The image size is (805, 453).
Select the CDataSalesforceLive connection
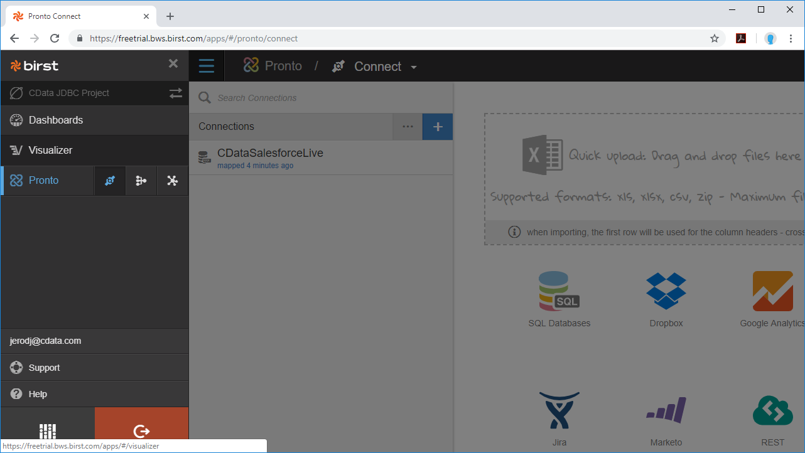click(x=270, y=157)
